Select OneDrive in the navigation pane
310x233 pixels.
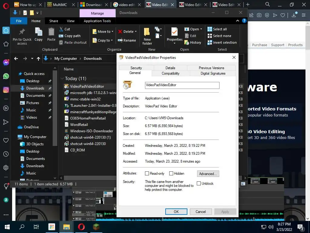[x=28, y=127]
